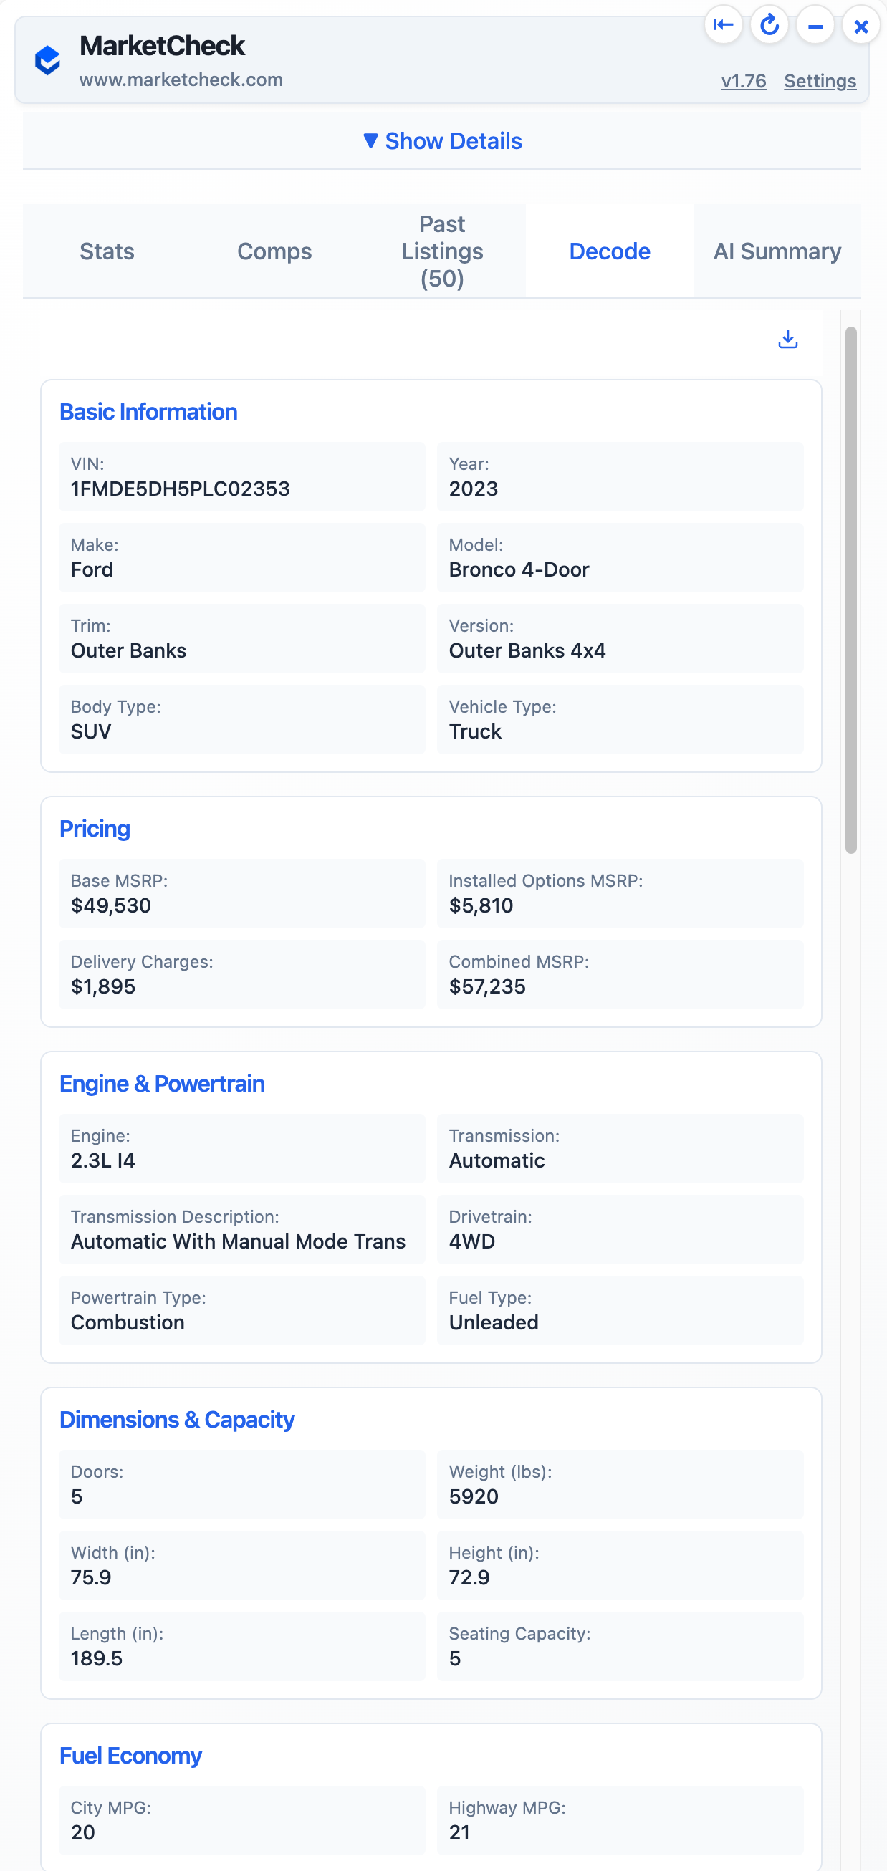This screenshot has width=887, height=1871.
Task: Click the vertical scrollbar thumb
Action: coord(850,590)
